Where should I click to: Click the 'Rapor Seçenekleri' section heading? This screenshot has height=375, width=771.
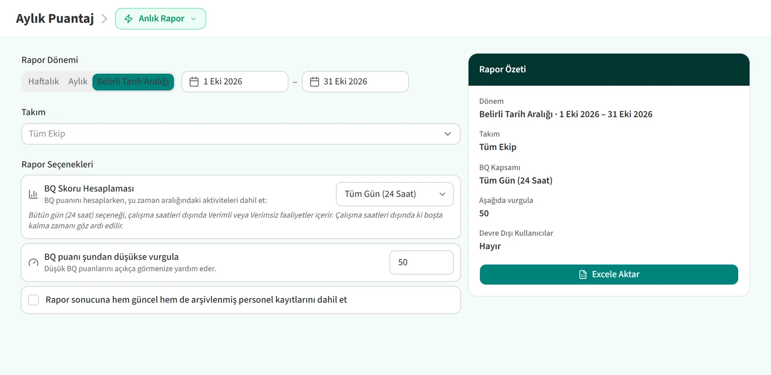tap(57, 164)
